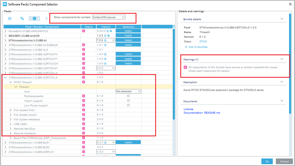
Task: Click status chip icon for RoweBots.I-CUBE-UNISONRTOS
Action: [x=84, y=31]
